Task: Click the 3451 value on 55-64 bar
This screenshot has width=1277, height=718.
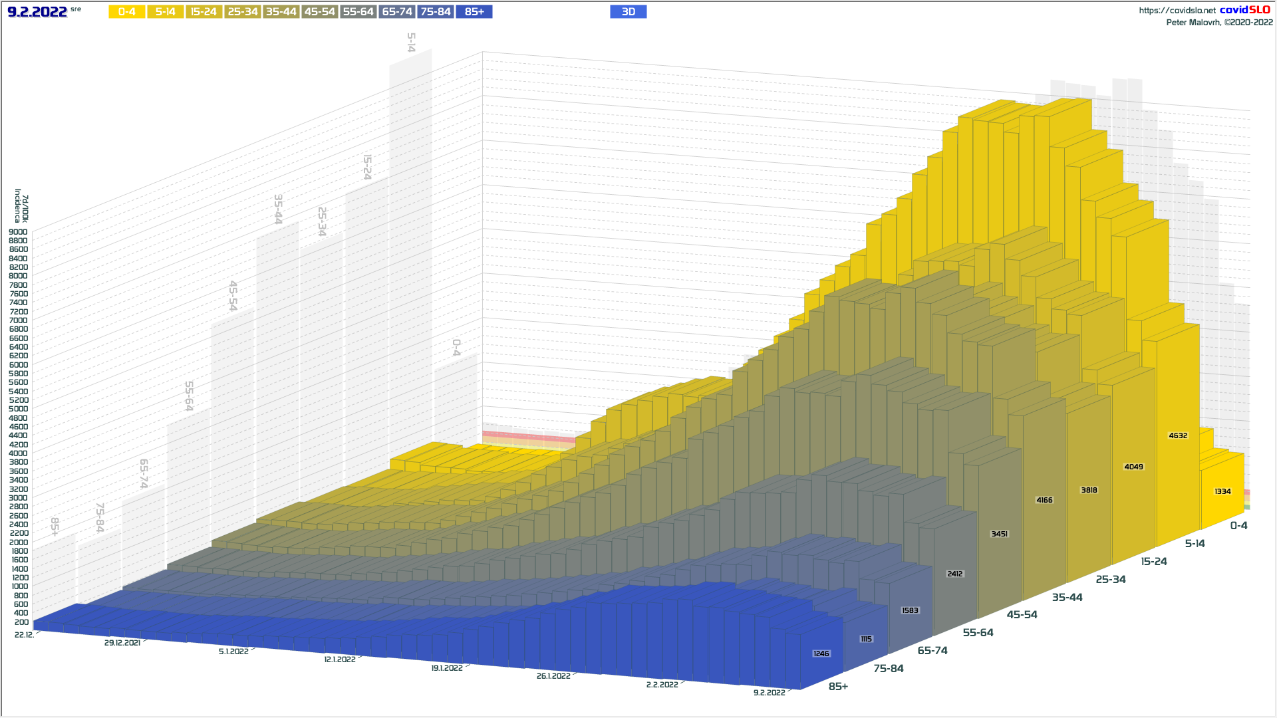Action: pyautogui.click(x=999, y=535)
